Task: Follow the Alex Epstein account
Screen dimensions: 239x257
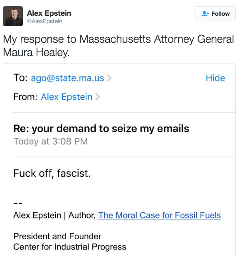Action: click(215, 14)
